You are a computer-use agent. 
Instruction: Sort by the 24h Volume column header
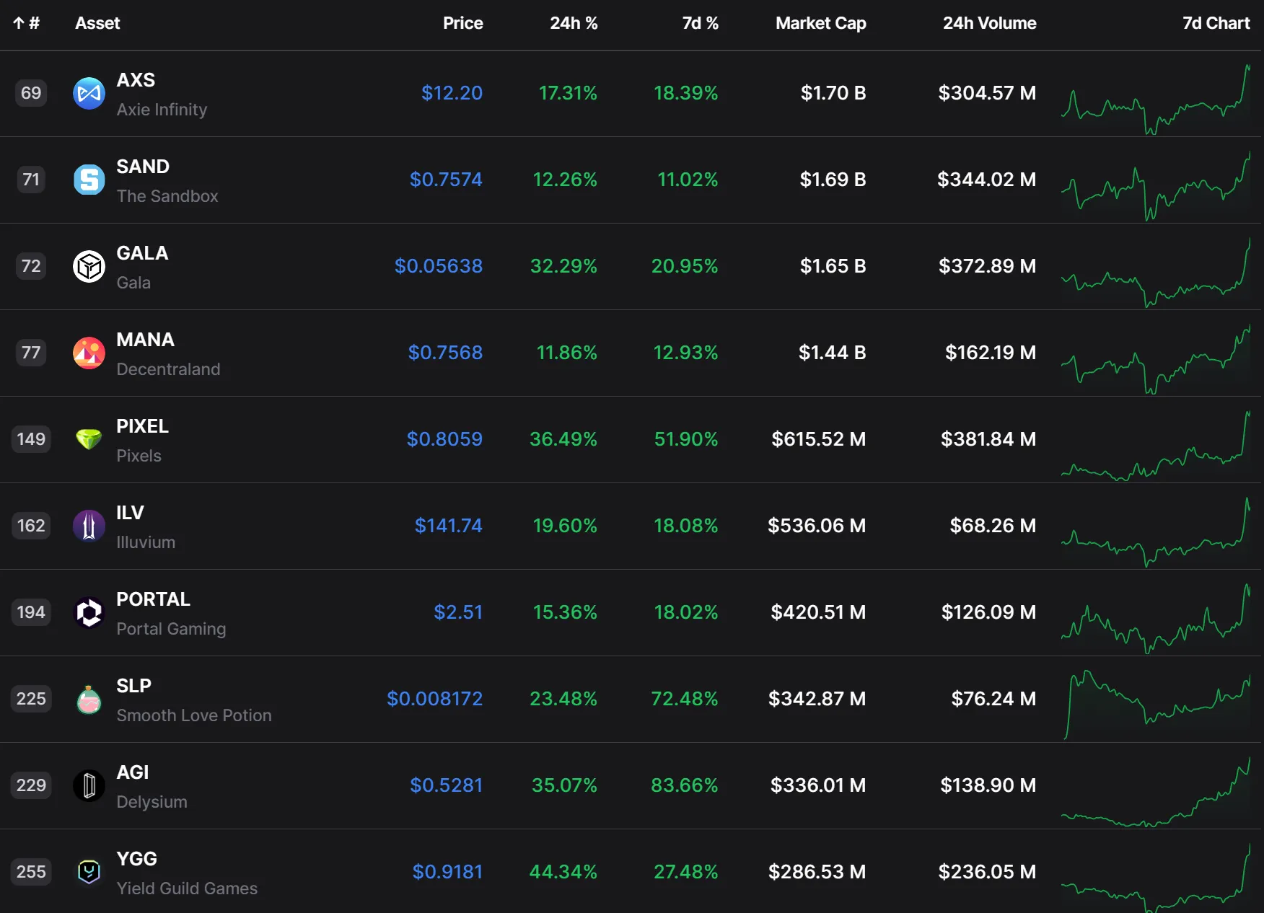(x=989, y=23)
